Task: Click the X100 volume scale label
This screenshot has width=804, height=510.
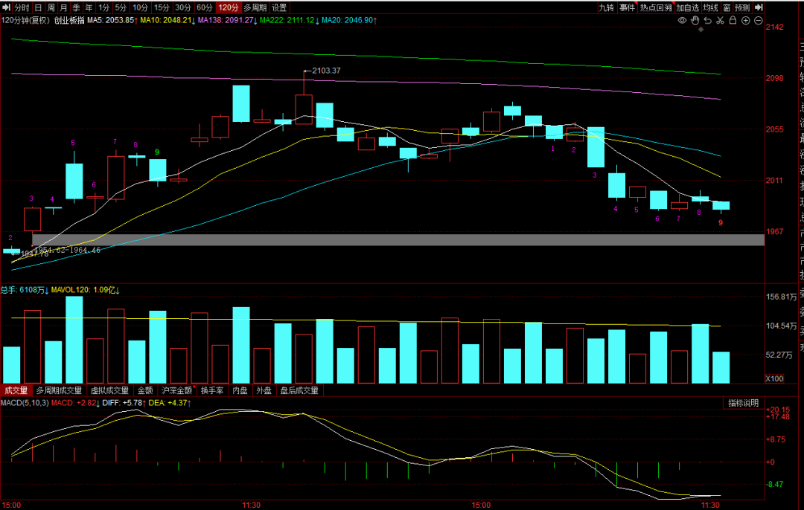Action: 774,379
